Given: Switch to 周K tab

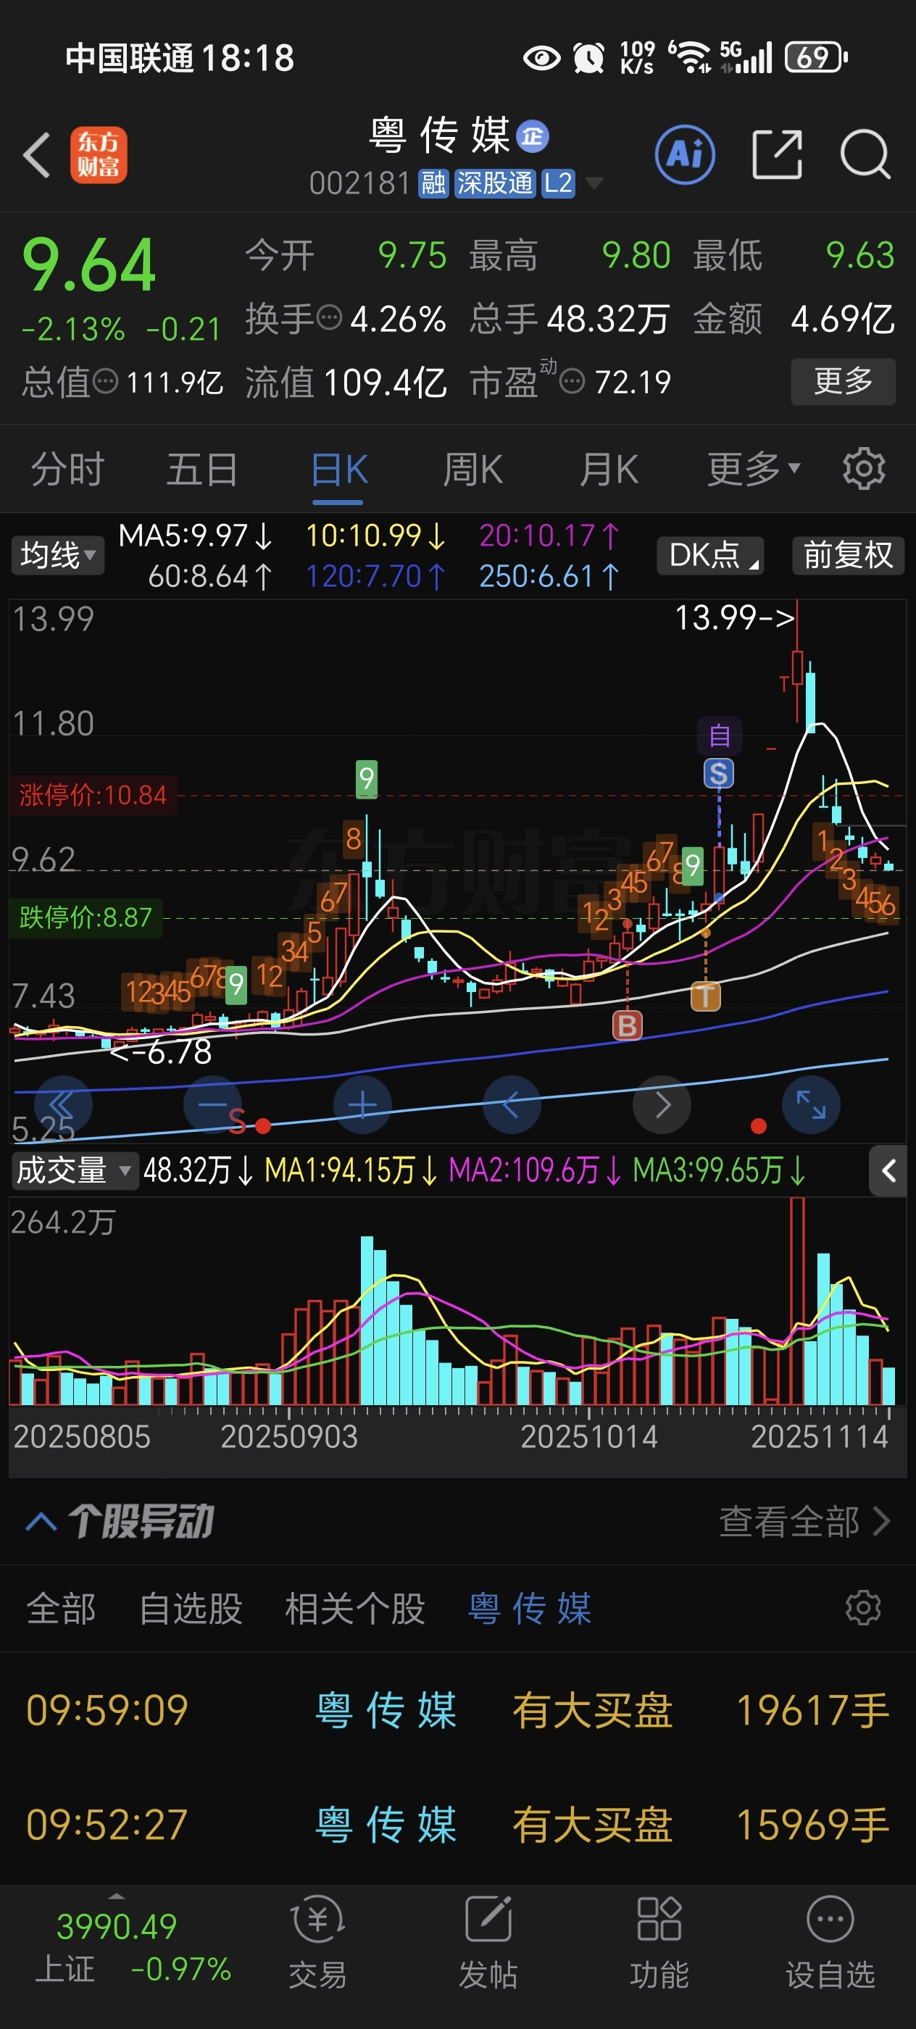Looking at the screenshot, I should (x=472, y=470).
